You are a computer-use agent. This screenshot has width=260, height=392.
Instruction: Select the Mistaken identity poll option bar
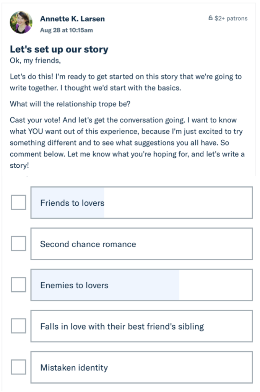[141, 367]
